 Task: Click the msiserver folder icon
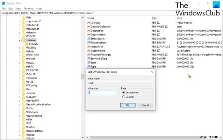(23, 40)
